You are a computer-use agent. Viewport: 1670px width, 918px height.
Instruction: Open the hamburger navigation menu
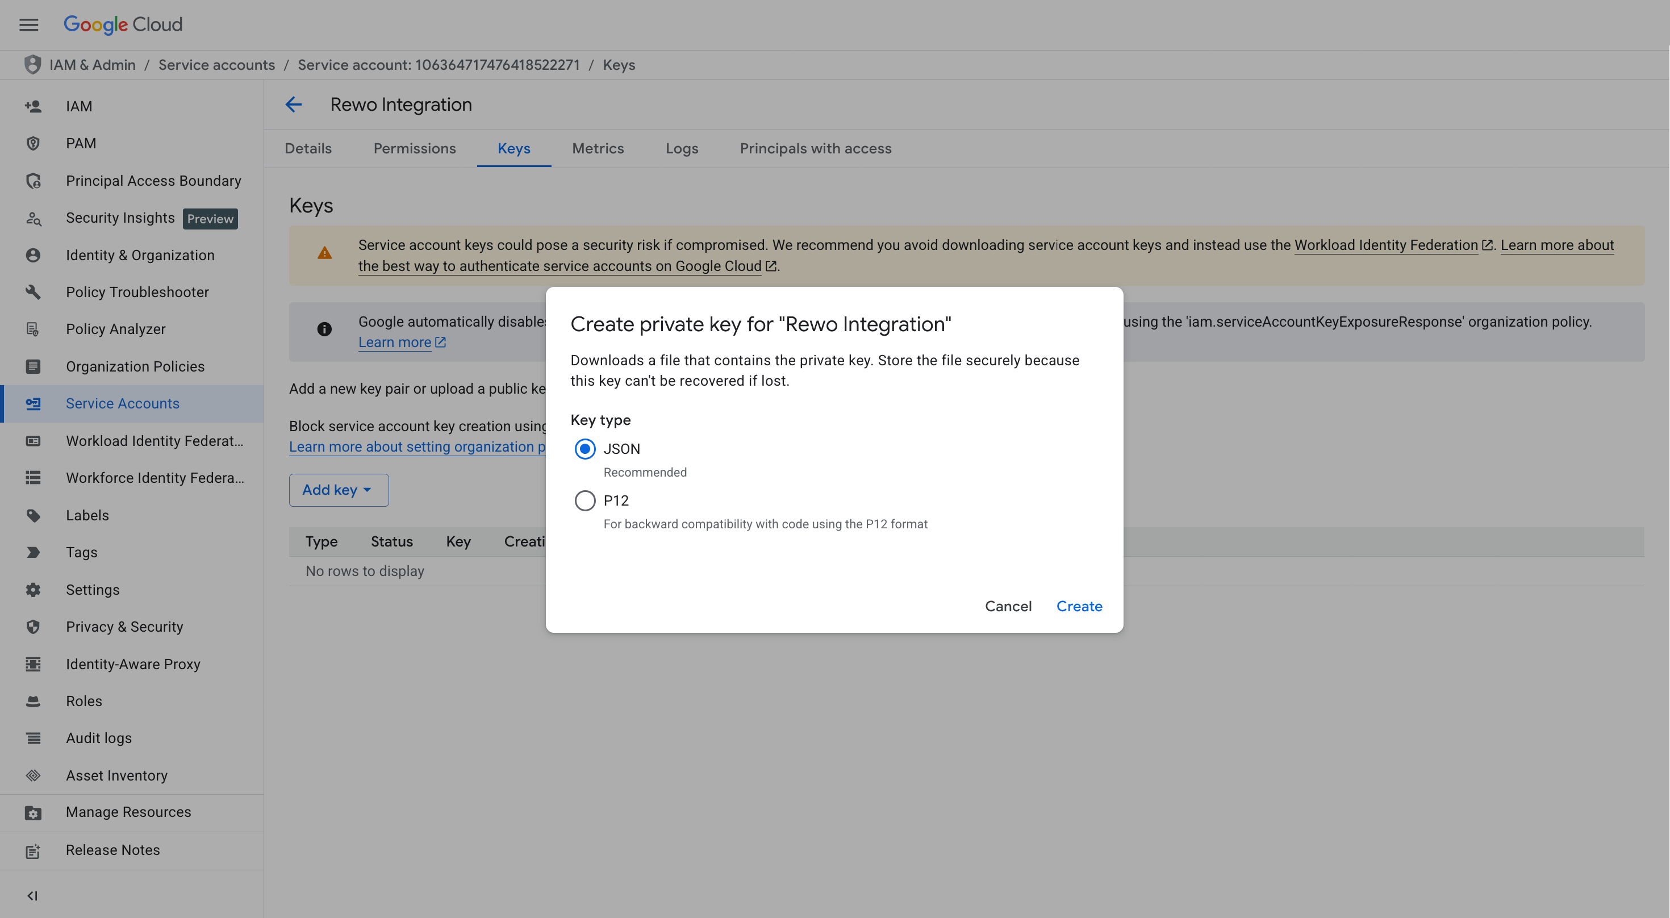pos(28,24)
